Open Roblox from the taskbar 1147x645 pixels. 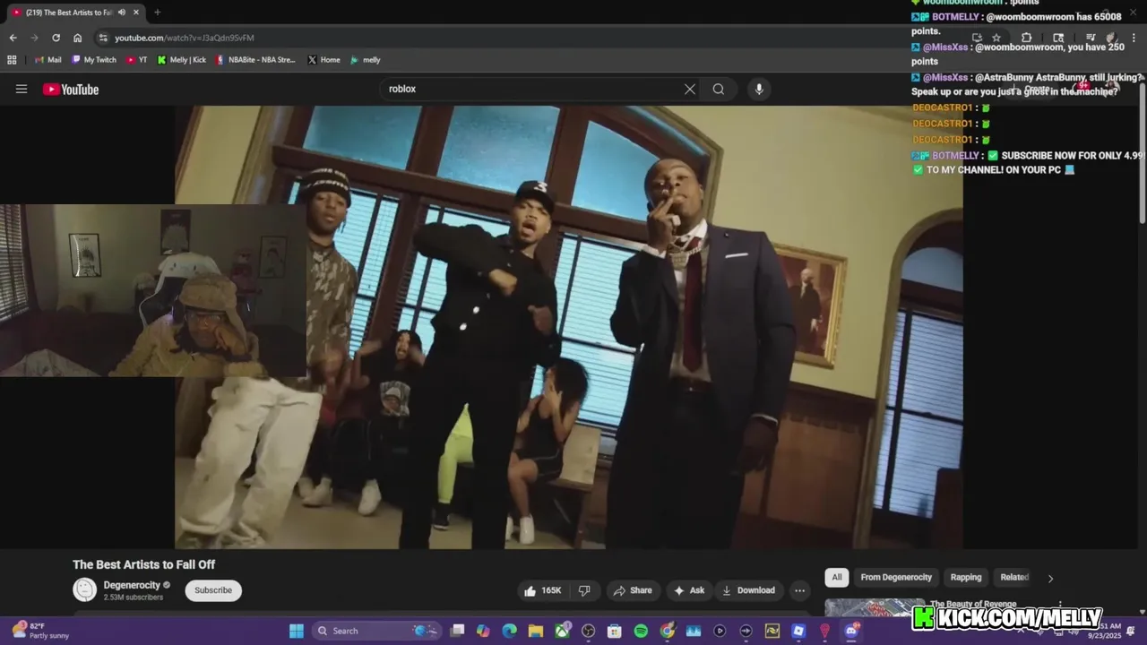pos(798,631)
